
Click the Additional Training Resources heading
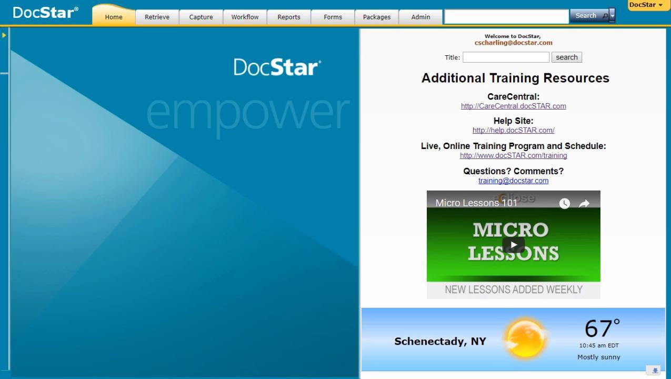click(x=515, y=78)
